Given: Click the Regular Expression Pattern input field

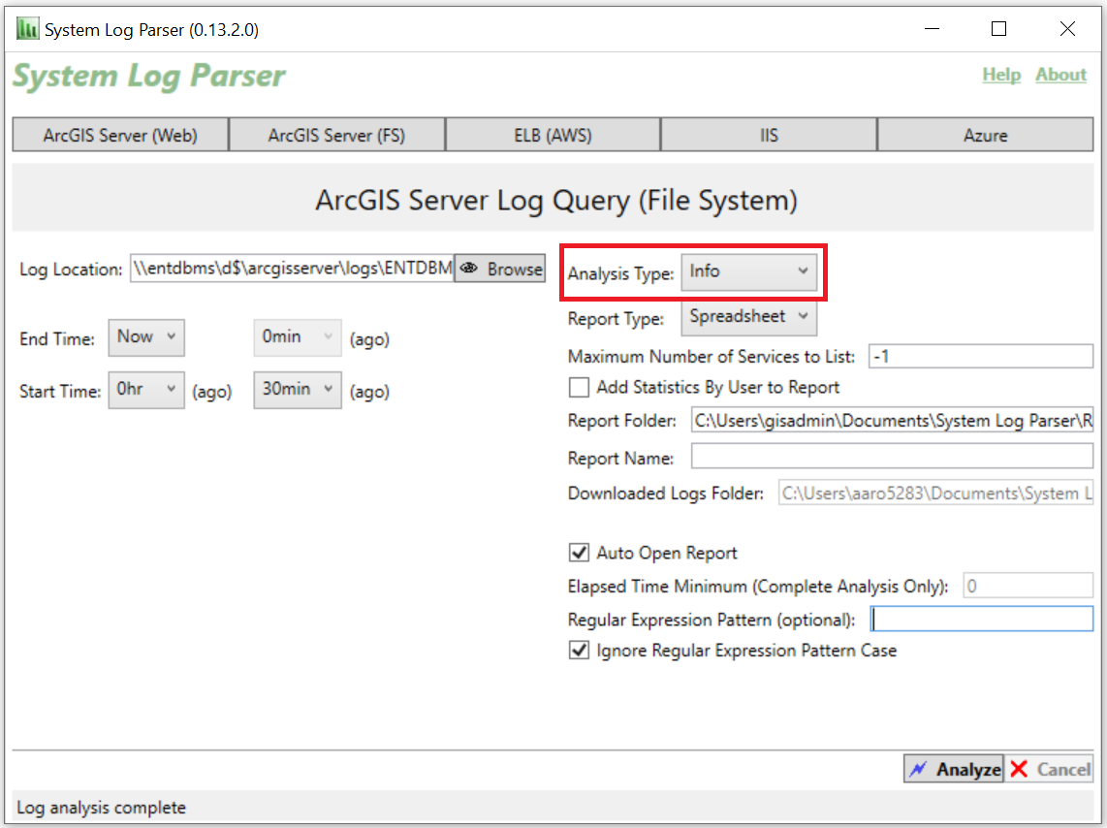Looking at the screenshot, I should coord(981,618).
